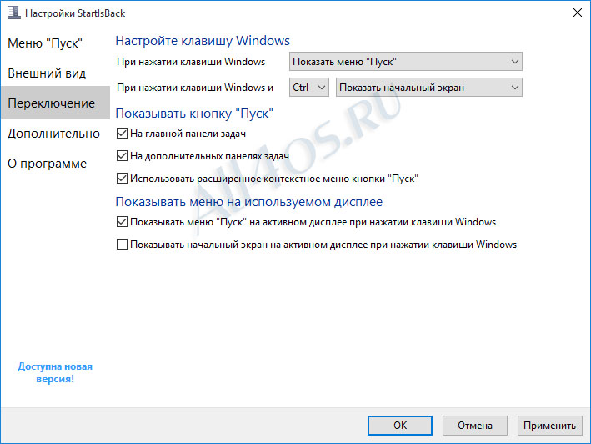
Task: Select the Переключение section
Action: pos(55,103)
